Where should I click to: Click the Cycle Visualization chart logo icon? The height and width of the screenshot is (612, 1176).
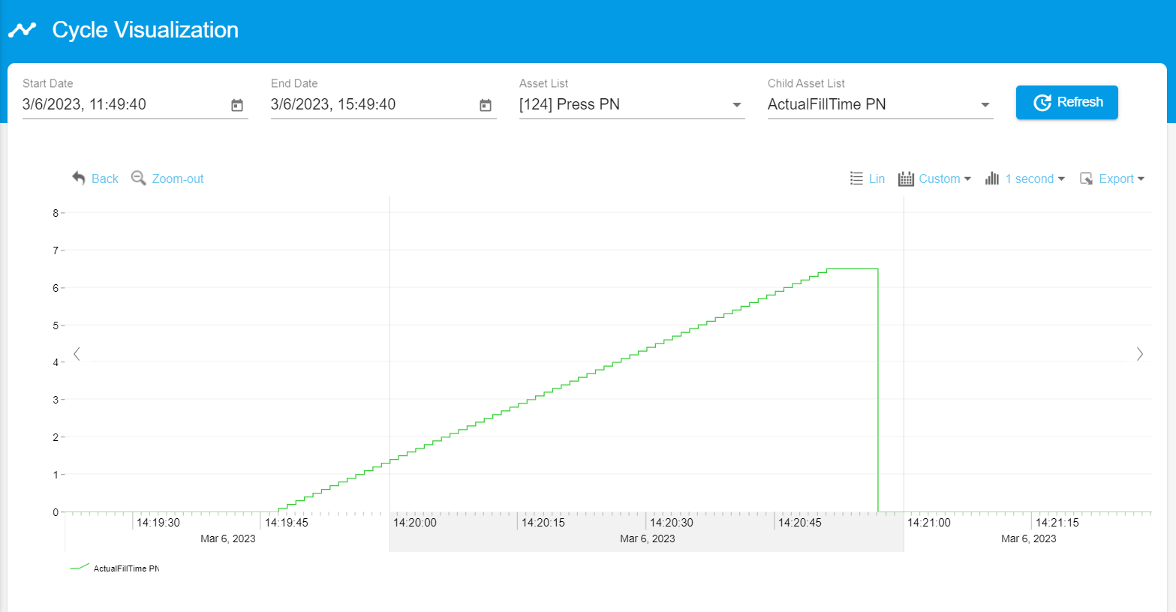pos(22,30)
